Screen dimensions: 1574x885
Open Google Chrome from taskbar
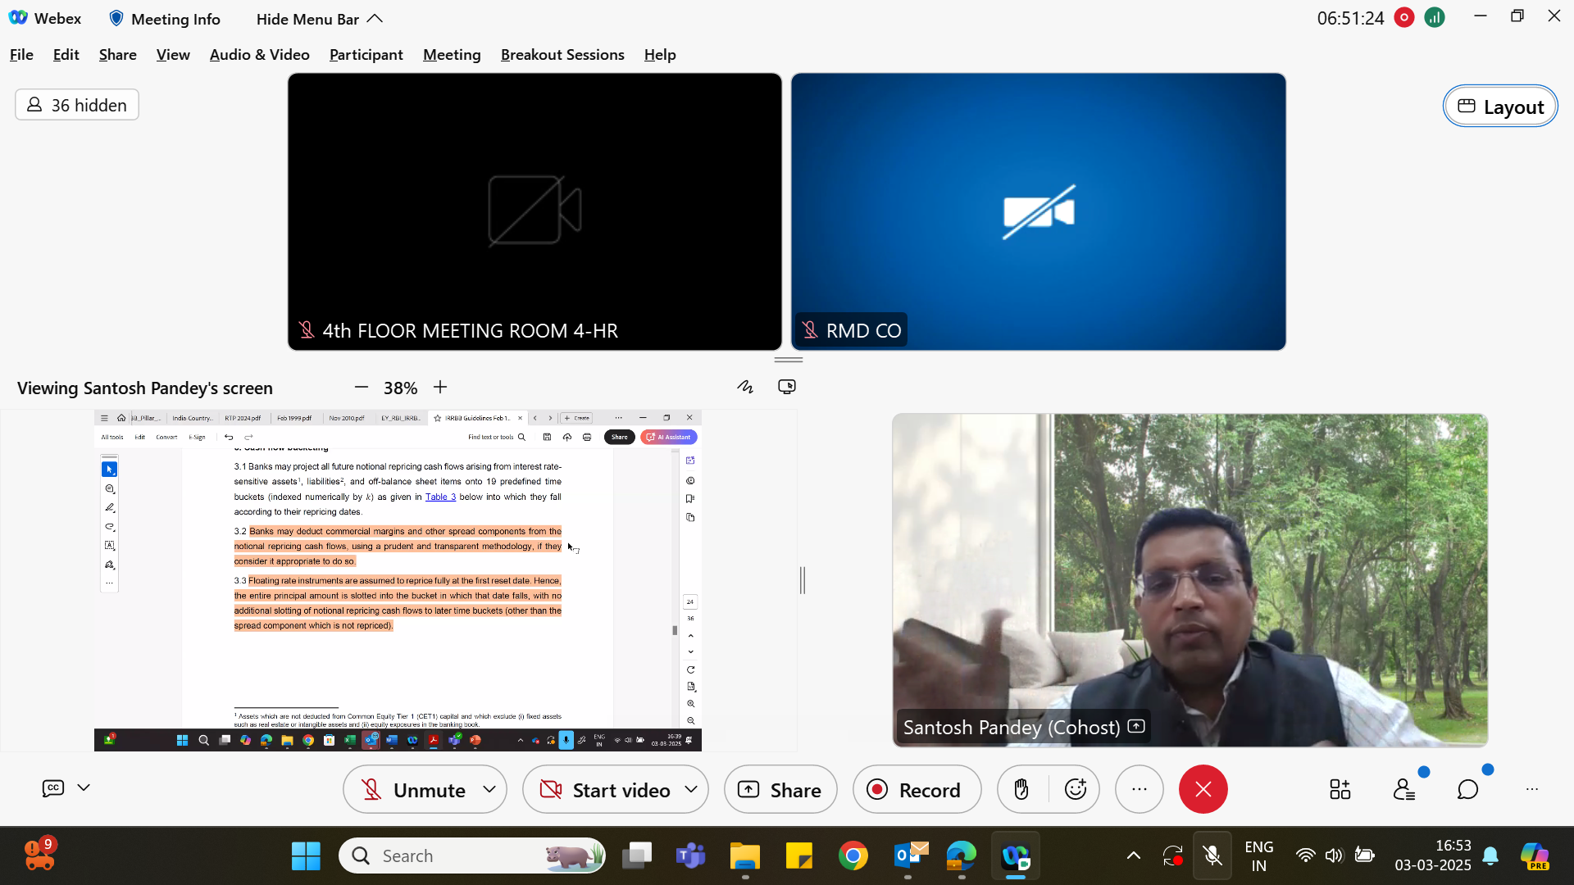tap(853, 856)
